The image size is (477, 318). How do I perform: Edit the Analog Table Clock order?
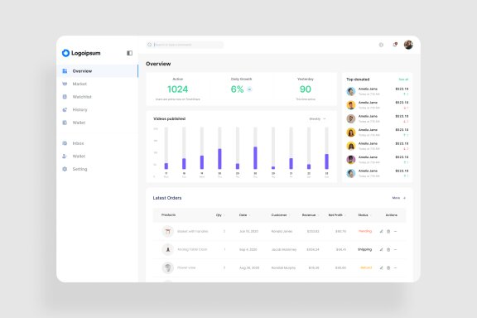point(381,249)
